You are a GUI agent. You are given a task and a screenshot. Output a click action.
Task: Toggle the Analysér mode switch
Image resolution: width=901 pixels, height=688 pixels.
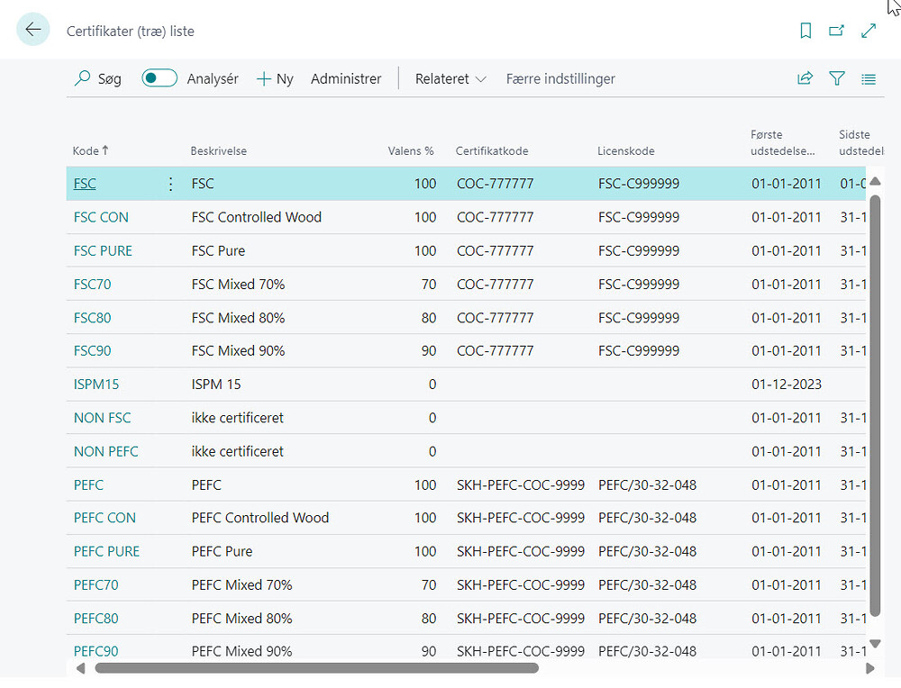(159, 78)
